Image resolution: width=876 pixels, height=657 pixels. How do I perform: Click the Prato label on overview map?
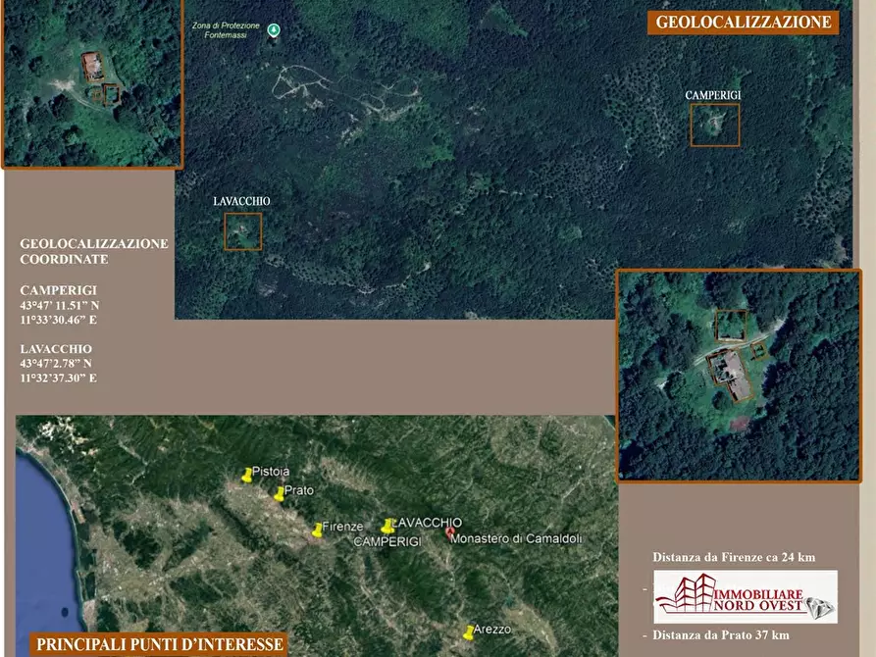point(299,490)
